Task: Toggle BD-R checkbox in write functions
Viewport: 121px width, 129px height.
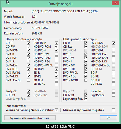Action: 114,73
